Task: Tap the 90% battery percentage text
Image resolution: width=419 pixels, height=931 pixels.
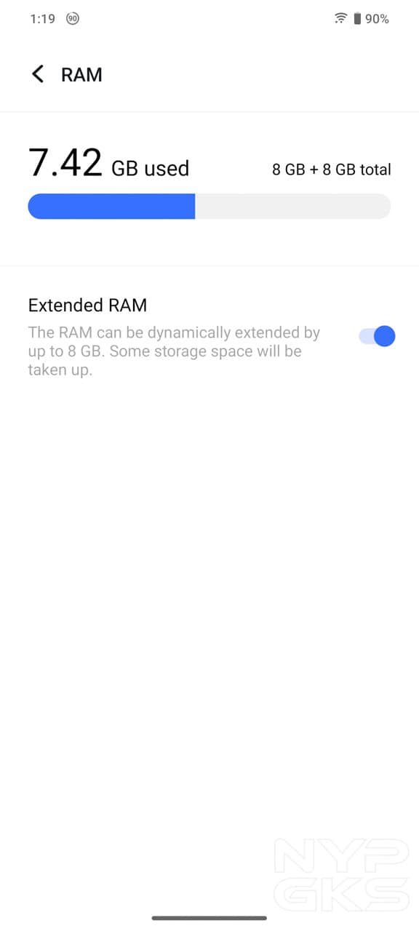Action: tap(377, 19)
